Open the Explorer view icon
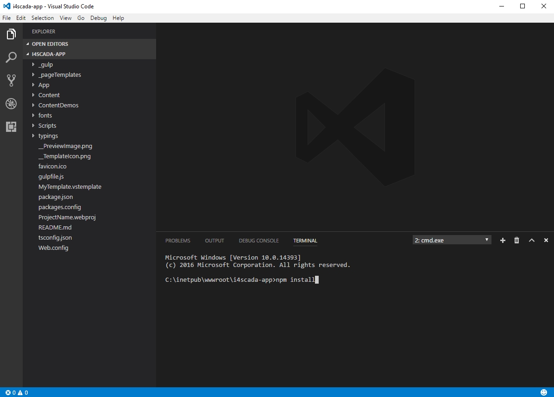This screenshot has height=397, width=554. pyautogui.click(x=11, y=34)
